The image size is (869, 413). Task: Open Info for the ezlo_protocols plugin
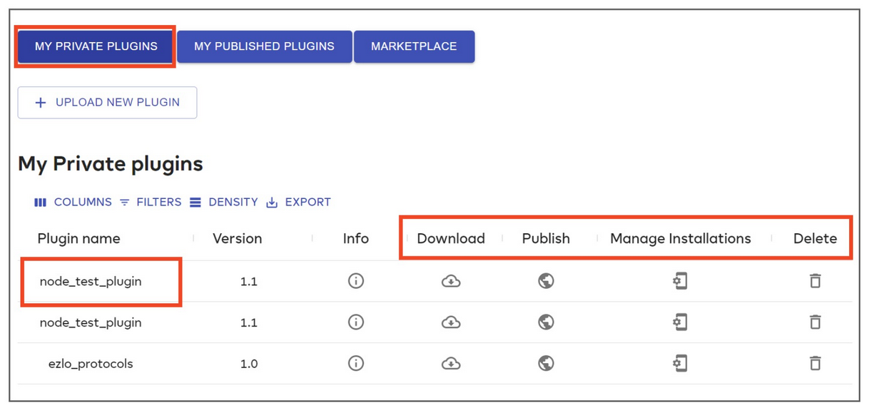click(356, 364)
